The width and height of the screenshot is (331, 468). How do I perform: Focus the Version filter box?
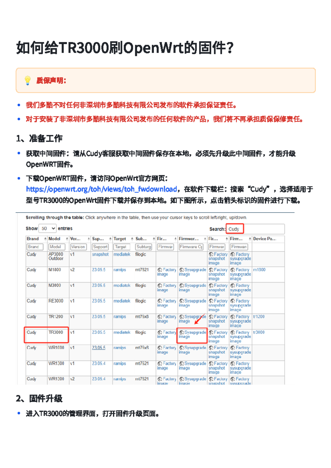coord(78,247)
